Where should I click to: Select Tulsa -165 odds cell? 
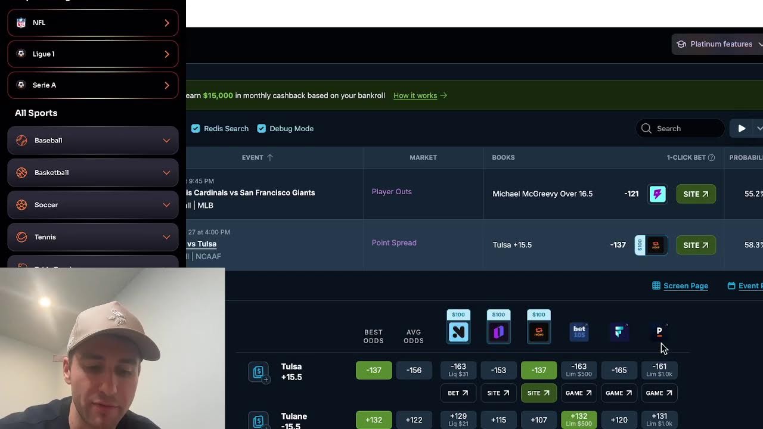pos(619,370)
